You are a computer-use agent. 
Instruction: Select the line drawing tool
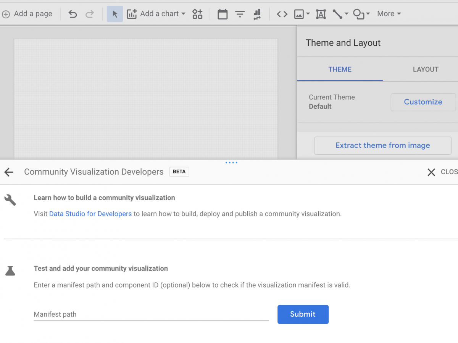click(337, 14)
